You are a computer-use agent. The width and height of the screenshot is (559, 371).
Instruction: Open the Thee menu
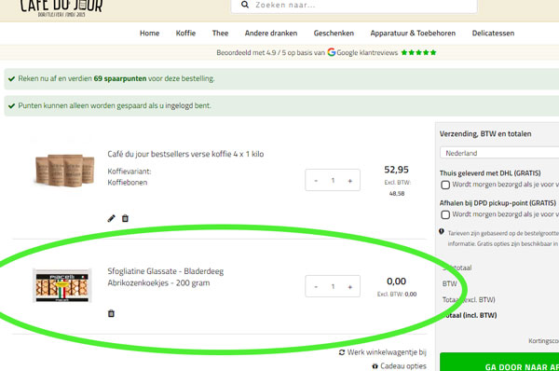(220, 34)
